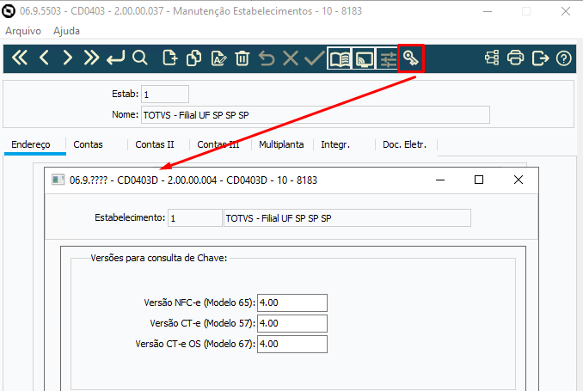This screenshot has height=391, width=583.
Task: Open the Arquivo menu
Action: (23, 31)
